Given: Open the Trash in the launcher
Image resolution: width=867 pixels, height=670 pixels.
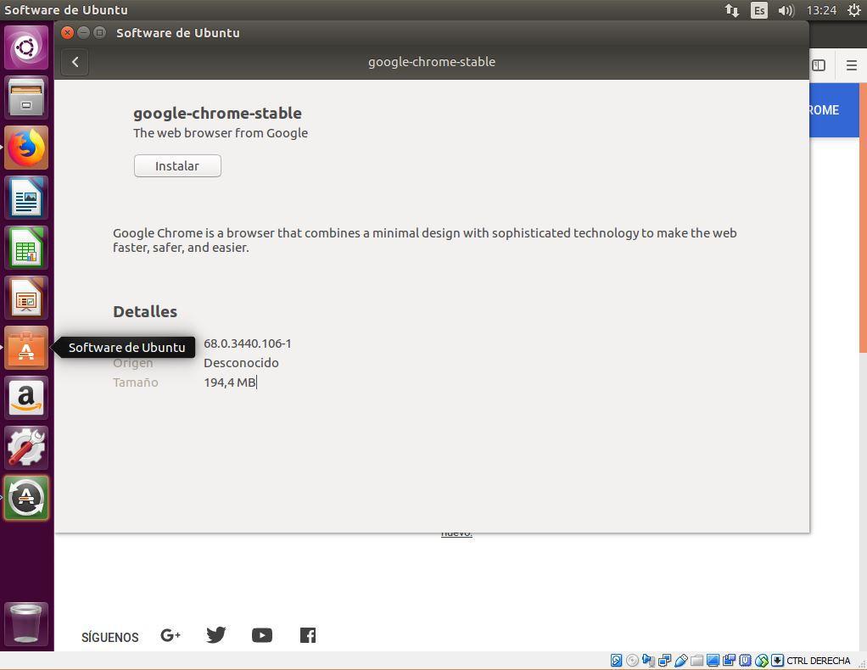Looking at the screenshot, I should coord(26,623).
